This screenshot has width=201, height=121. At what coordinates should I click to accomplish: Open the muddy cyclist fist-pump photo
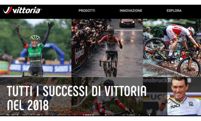click(x=107, y=48)
